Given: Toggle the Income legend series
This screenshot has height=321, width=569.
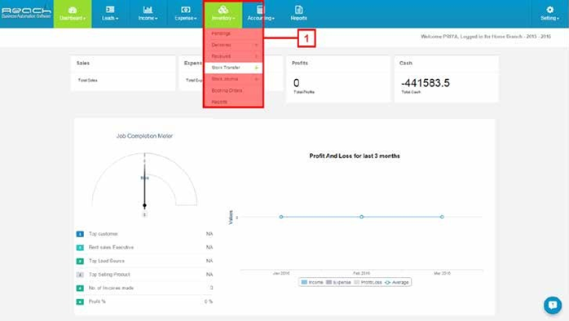Looking at the screenshot, I should pos(312,282).
